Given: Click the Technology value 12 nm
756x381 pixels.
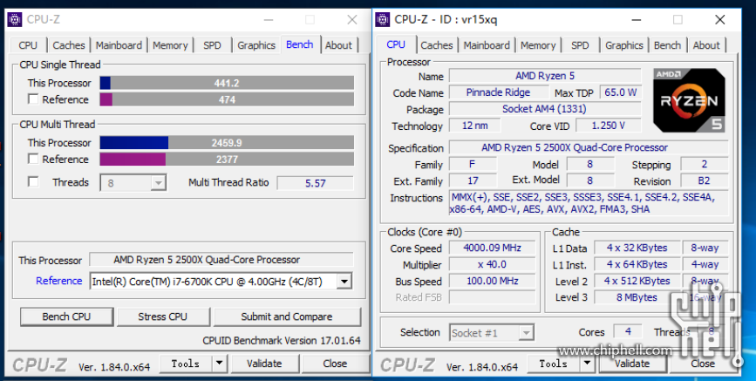Looking at the screenshot, I should click(x=475, y=126).
